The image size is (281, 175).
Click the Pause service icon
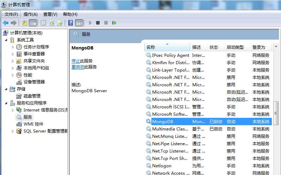(x=106, y=23)
